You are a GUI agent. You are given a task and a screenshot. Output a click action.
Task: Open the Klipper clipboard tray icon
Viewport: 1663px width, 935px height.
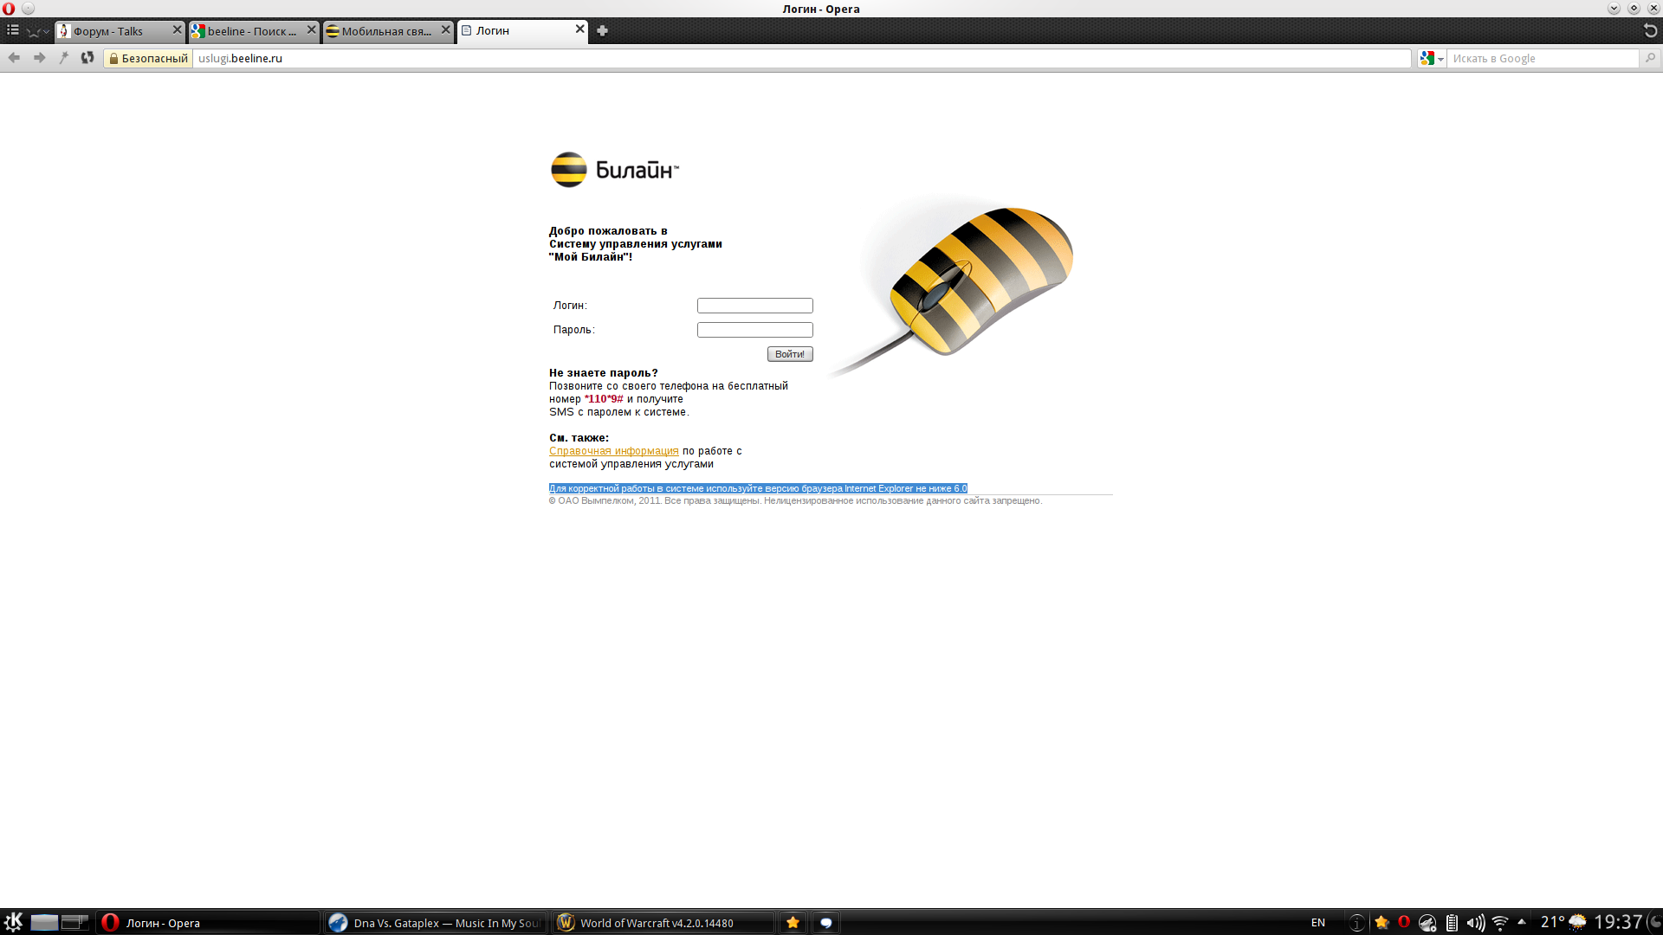1452,923
